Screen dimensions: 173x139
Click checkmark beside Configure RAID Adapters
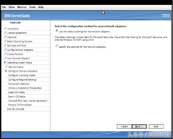(x=5, y=49)
